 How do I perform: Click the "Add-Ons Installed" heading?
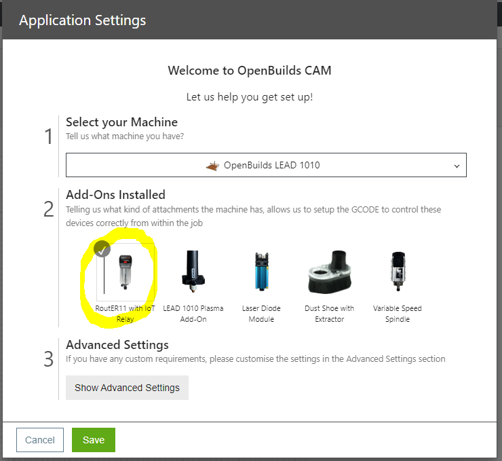point(115,195)
